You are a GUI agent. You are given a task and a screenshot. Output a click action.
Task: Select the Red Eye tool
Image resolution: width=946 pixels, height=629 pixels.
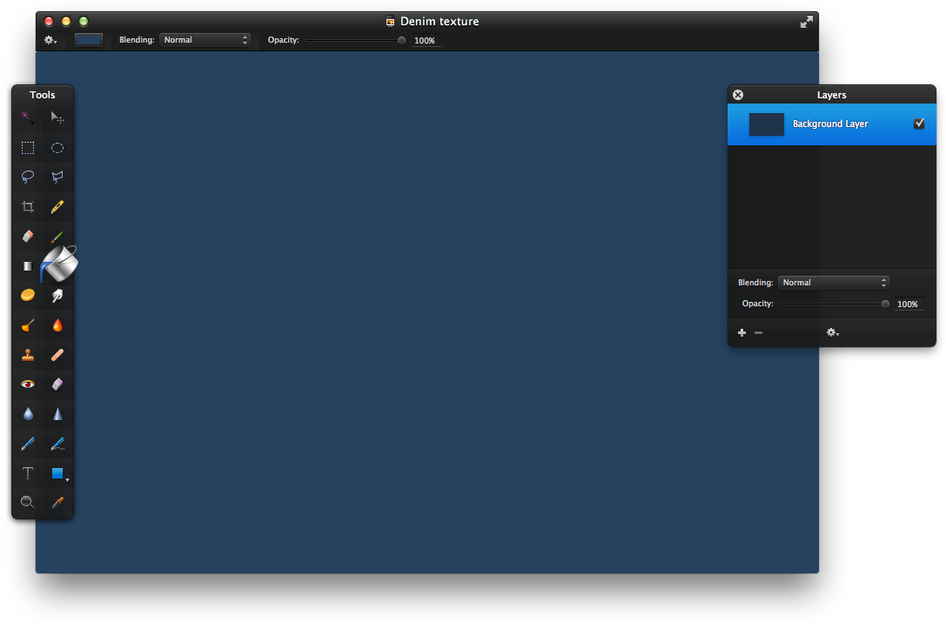[x=28, y=385]
